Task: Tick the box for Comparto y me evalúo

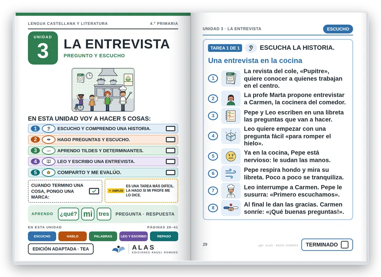Action: 170,172
